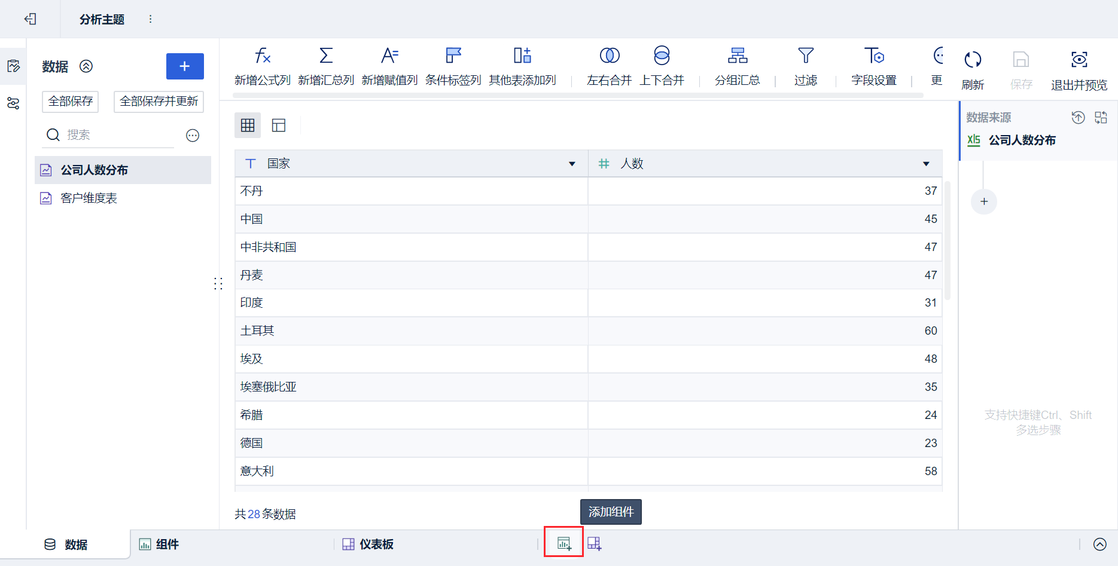Click the 丹麦 cell
The width and height of the screenshot is (1118, 566).
[412, 276]
